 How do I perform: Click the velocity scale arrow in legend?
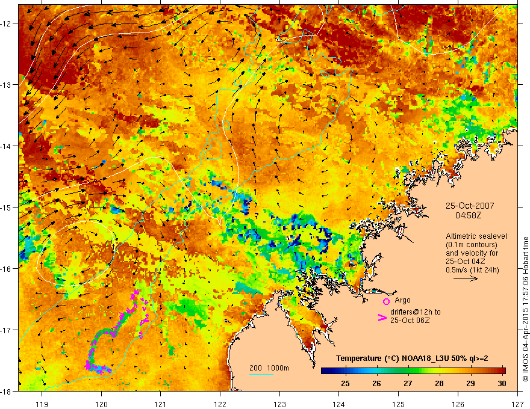coord(466,278)
